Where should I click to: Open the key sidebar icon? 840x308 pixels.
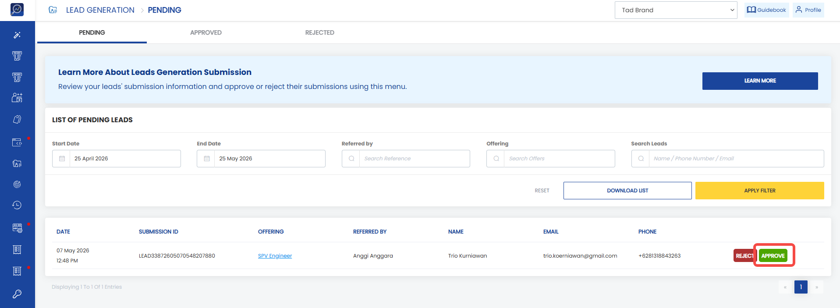[17, 294]
